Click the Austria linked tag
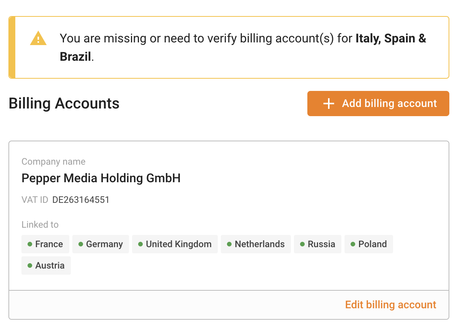Screen dimensions: 457x327 46,265
